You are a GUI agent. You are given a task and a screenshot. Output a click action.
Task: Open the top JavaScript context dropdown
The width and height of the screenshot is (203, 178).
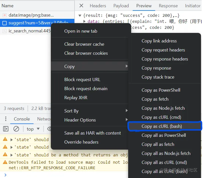click(33, 129)
